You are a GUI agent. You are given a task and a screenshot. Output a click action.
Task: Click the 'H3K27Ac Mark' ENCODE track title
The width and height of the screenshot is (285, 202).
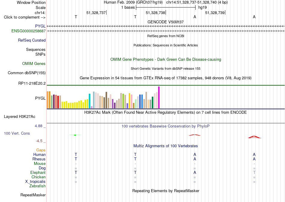166,113
